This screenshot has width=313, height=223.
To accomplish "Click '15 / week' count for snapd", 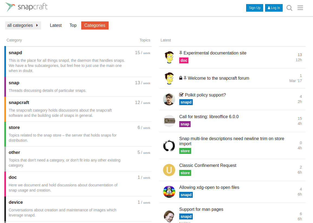I will [x=142, y=53].
